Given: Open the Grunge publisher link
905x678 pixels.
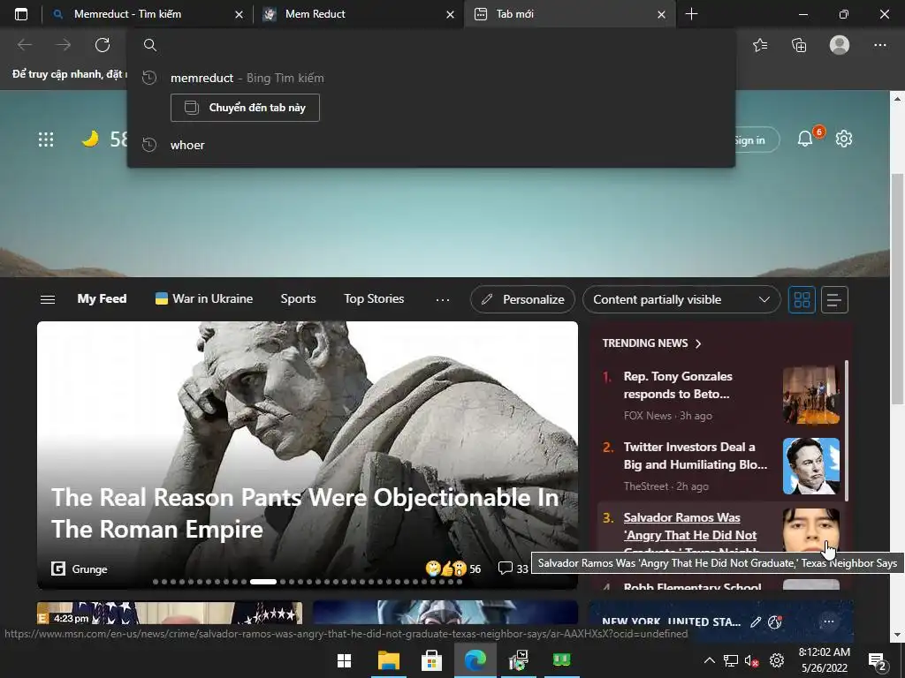Looking at the screenshot, I should pos(80,569).
